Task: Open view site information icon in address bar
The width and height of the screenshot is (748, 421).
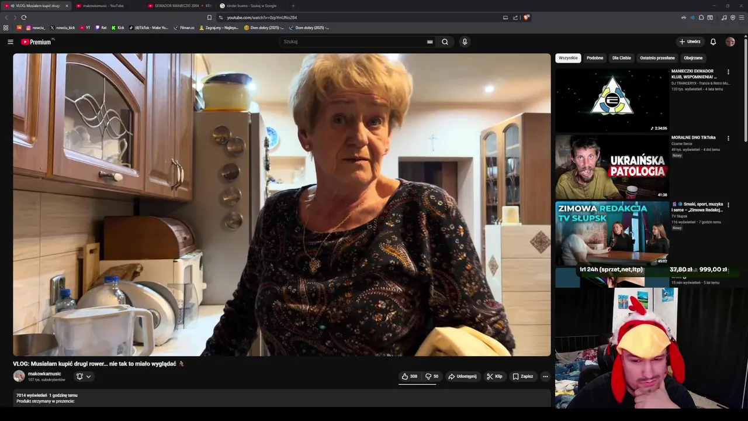Action: point(222,18)
